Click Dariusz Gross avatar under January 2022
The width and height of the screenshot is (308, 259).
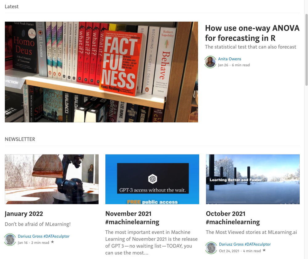pyautogui.click(x=10, y=240)
